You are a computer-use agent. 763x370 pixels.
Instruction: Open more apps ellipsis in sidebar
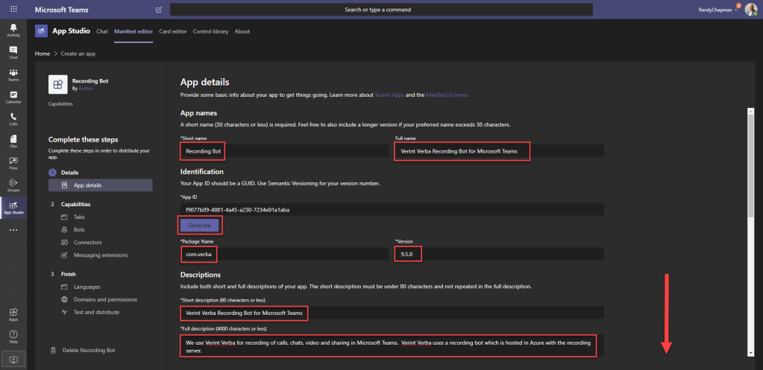tap(13, 230)
